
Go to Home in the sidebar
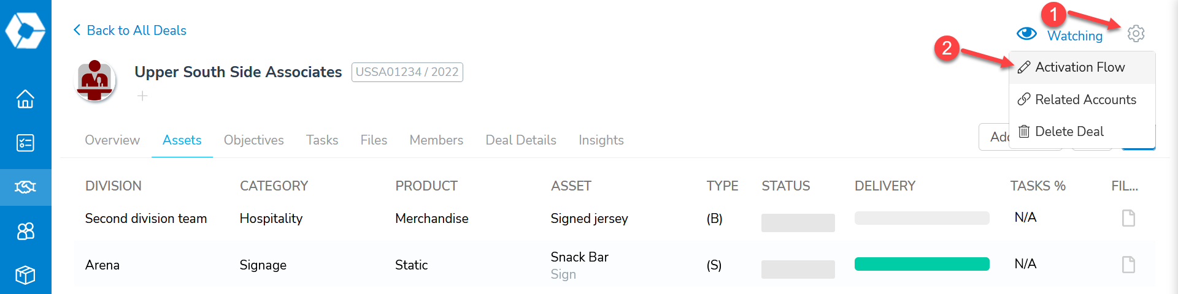[25, 99]
